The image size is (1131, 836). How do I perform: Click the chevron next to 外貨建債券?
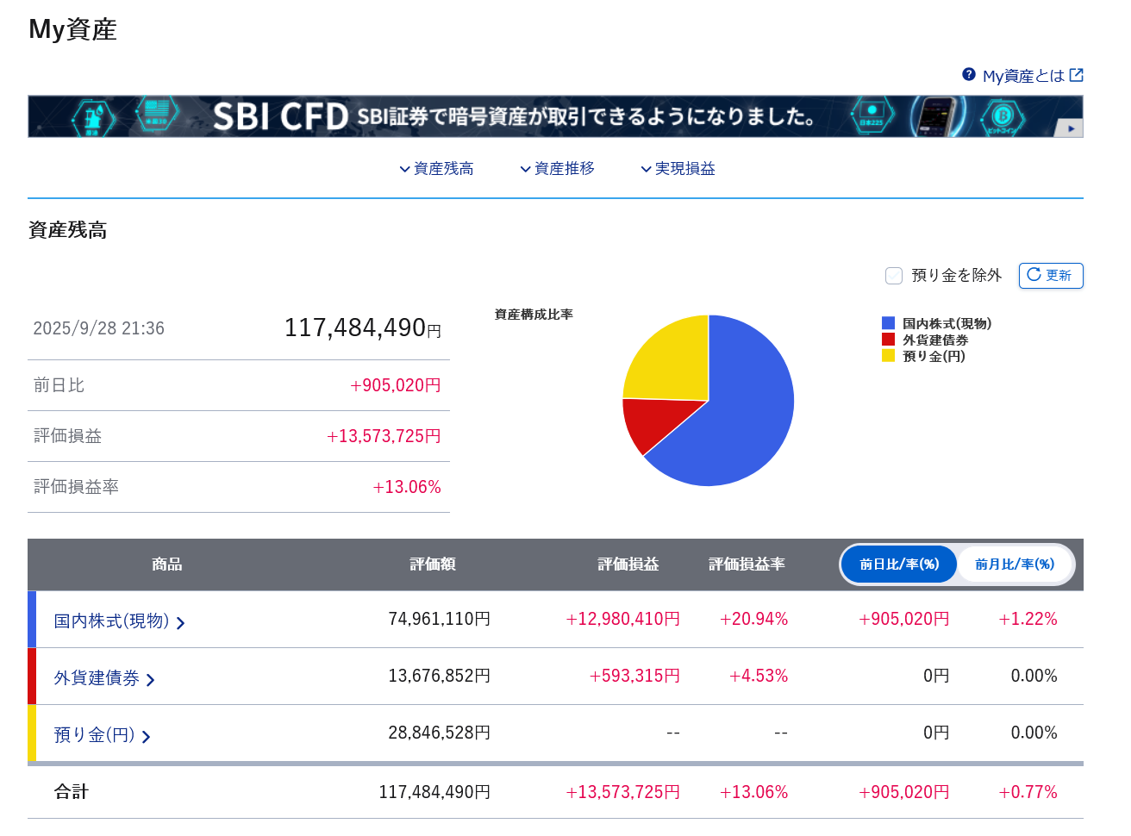coord(151,680)
